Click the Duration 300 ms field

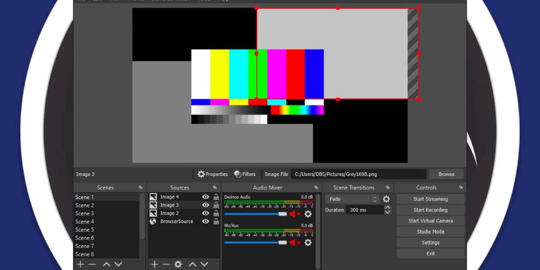(365, 210)
